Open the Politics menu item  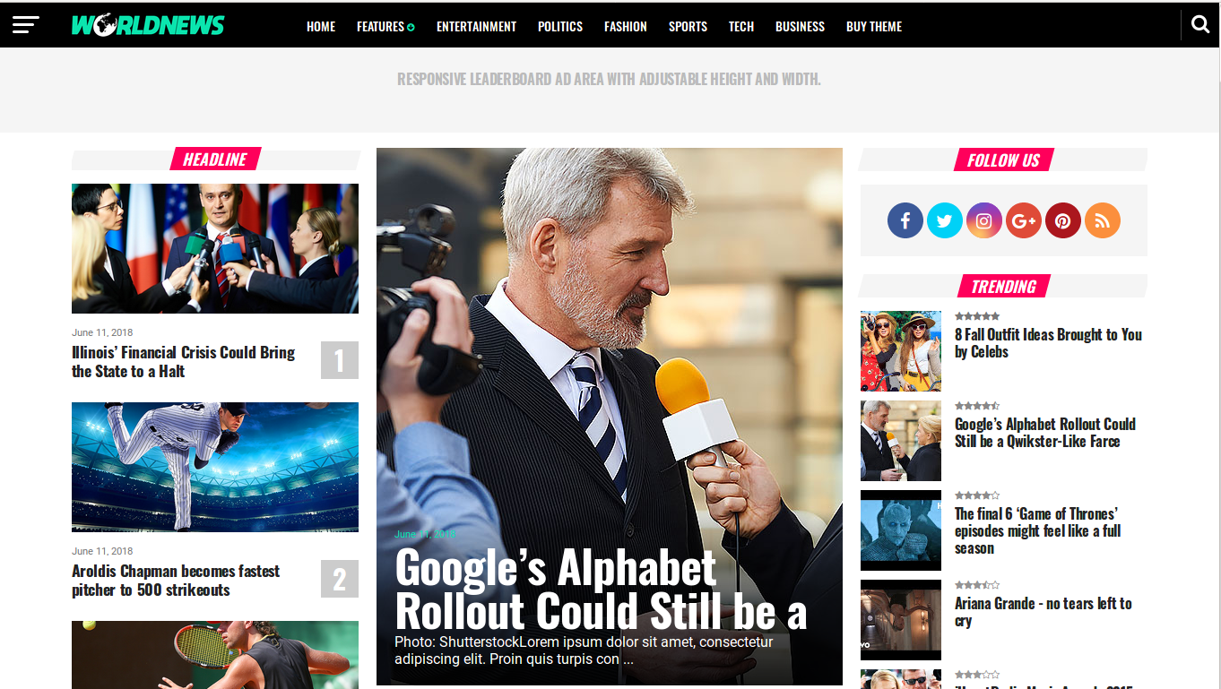560,27
